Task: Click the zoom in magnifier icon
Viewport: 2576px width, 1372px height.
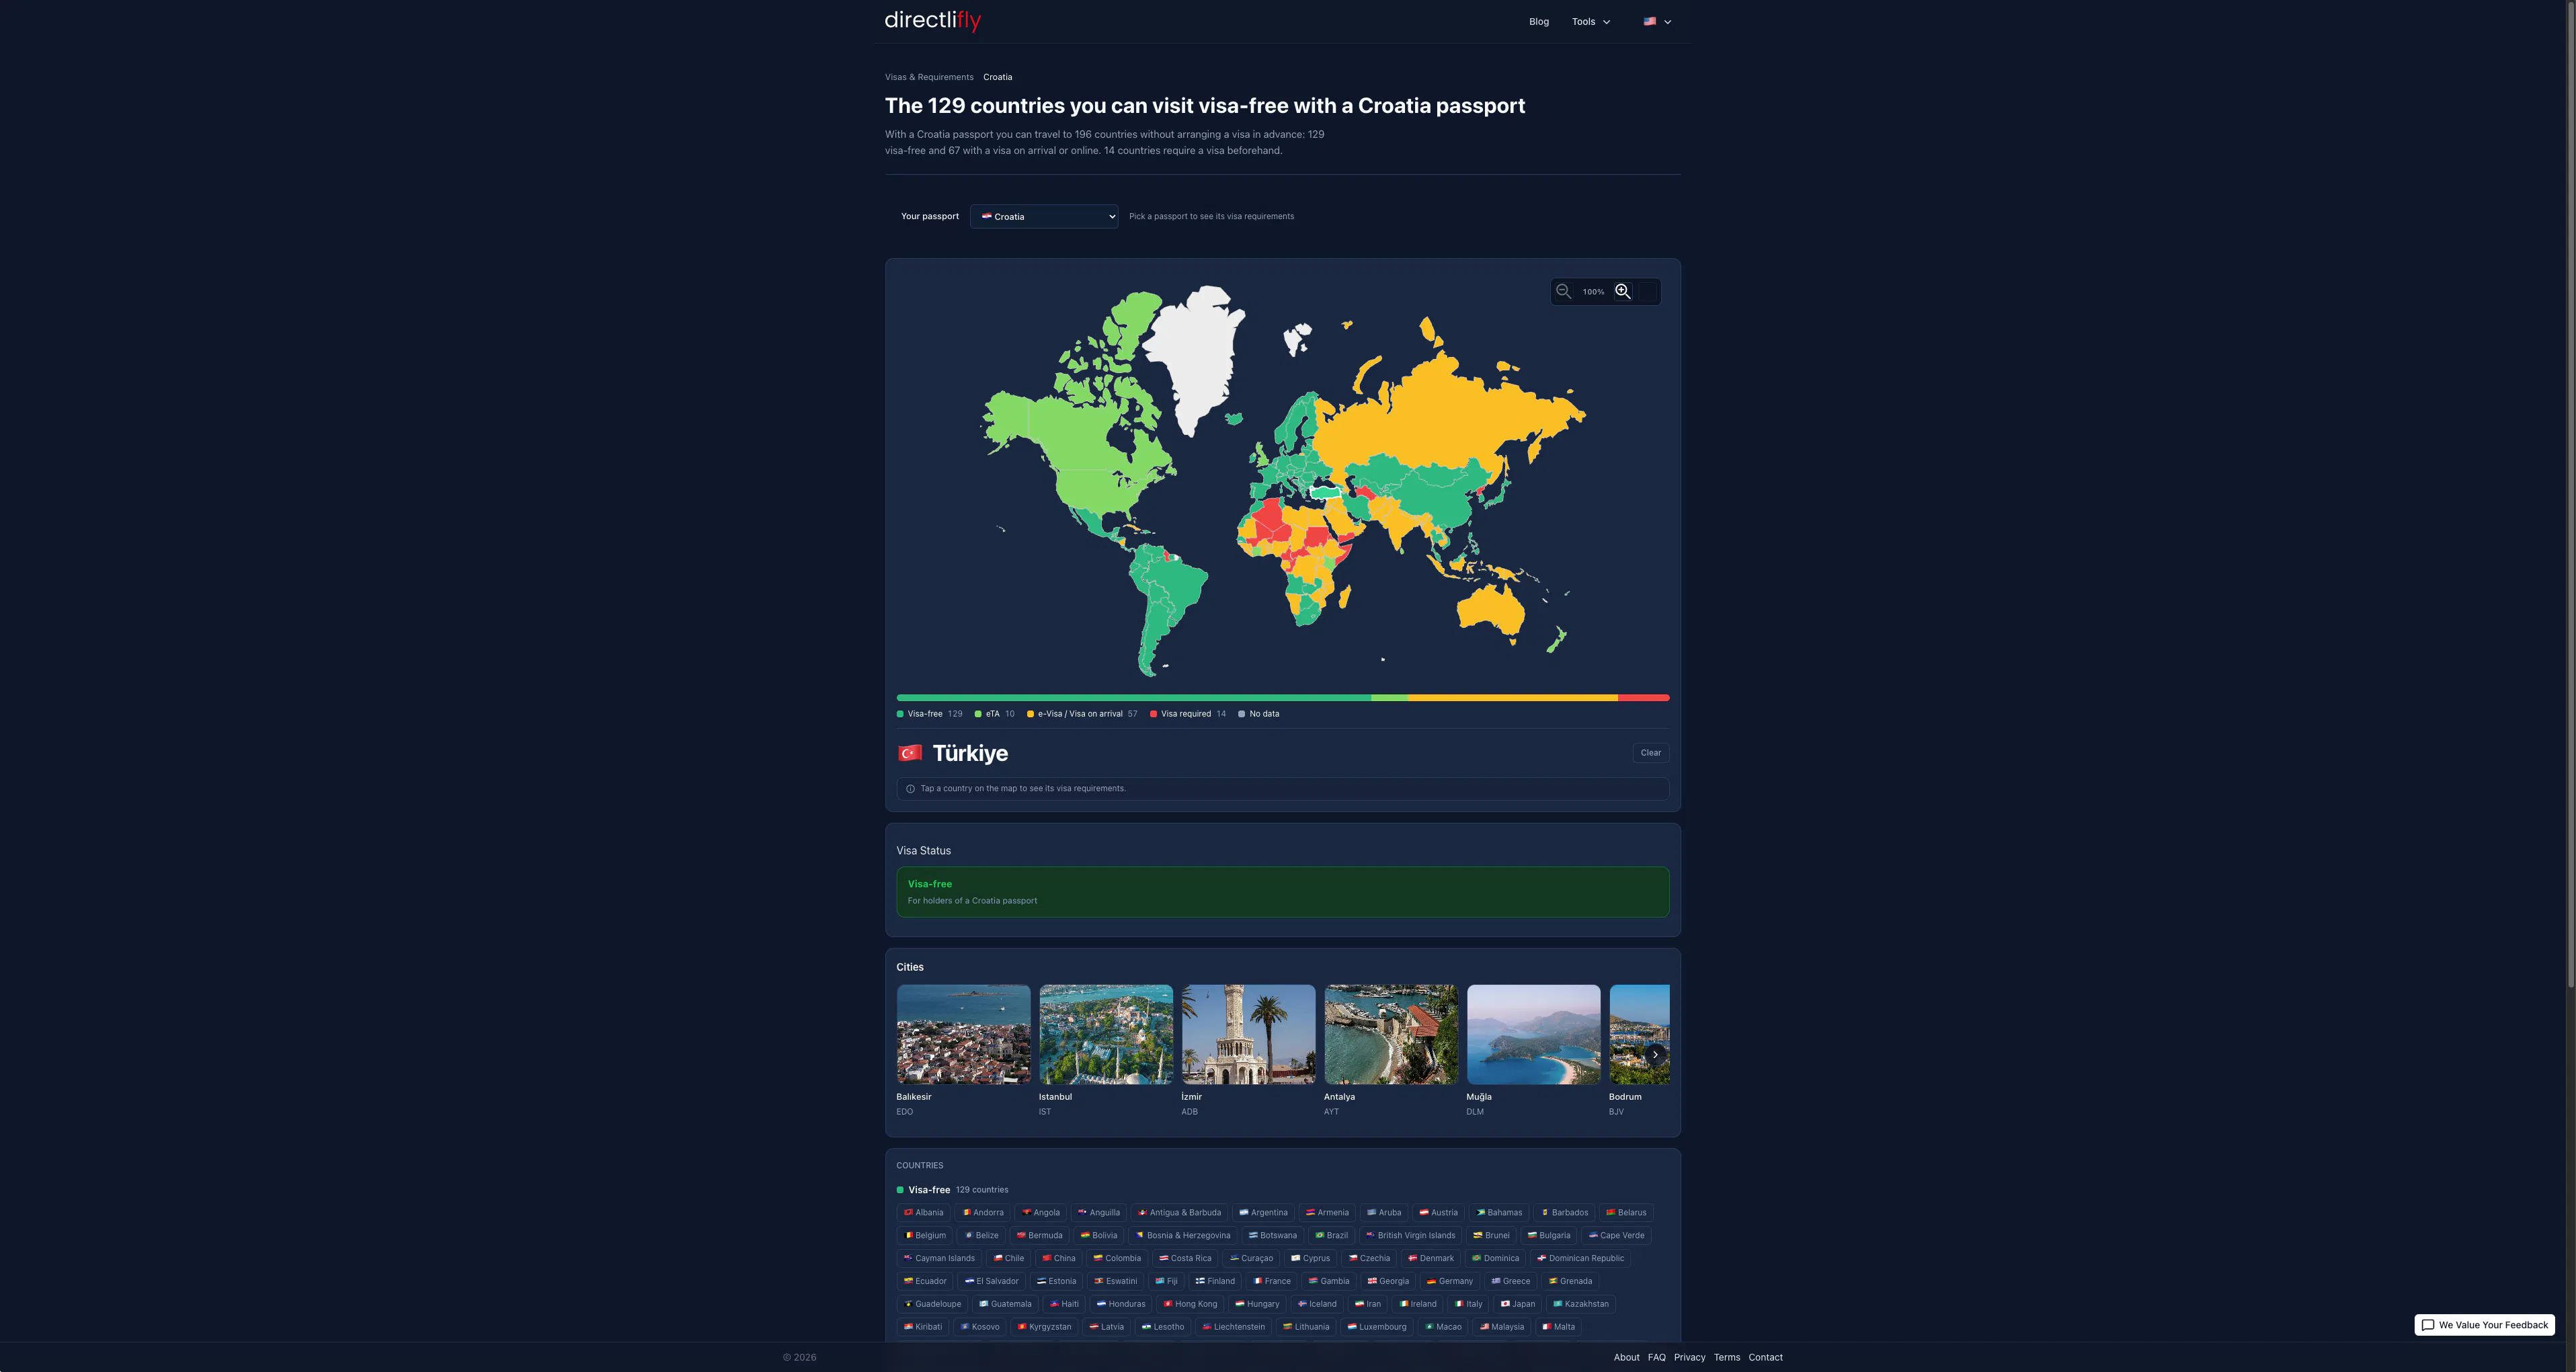Action: 1623,292
